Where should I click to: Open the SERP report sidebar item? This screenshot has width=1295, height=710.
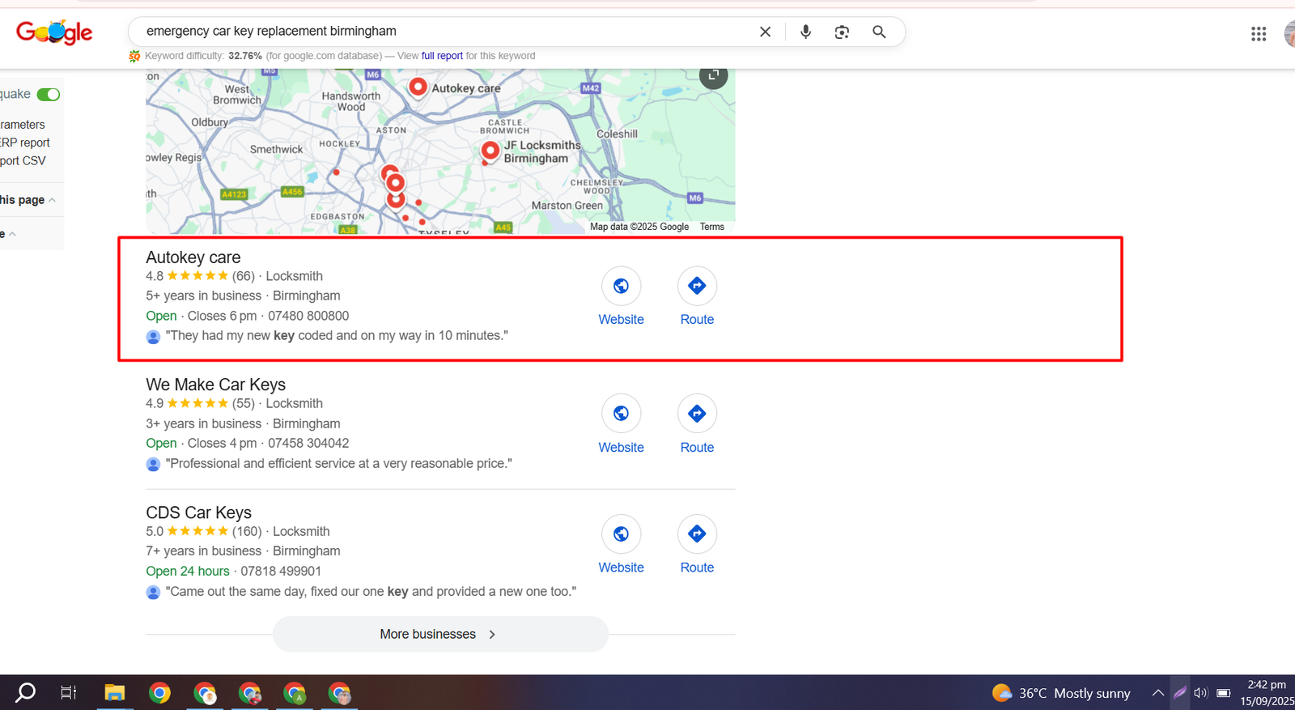pyautogui.click(x=25, y=142)
